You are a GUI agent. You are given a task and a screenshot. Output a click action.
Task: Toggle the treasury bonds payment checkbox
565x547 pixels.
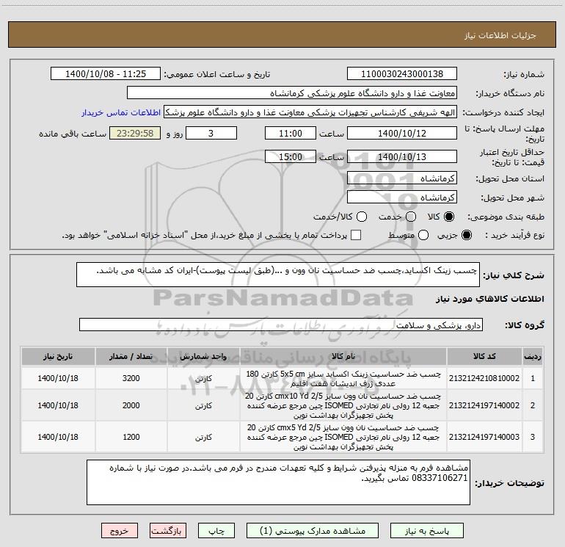356,235
